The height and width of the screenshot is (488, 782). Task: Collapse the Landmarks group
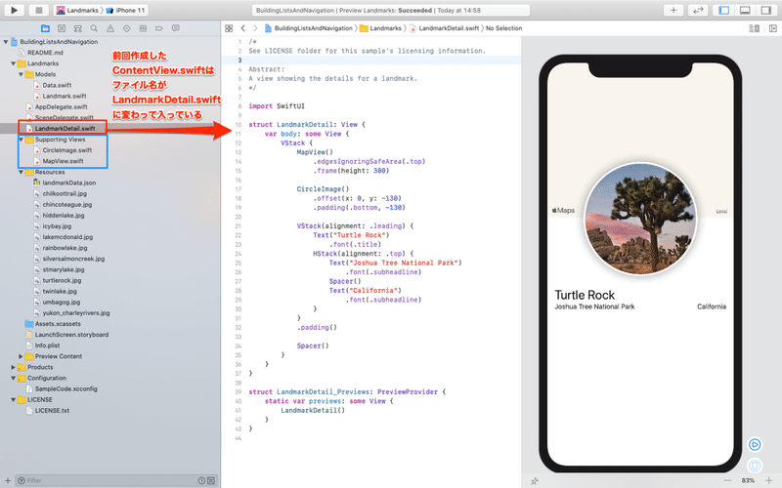click(x=14, y=63)
